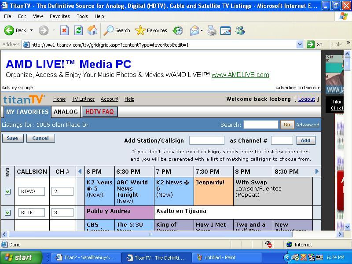Show earlier times with left grid arrow
The height and width of the screenshot is (264, 352).
(x=80, y=172)
